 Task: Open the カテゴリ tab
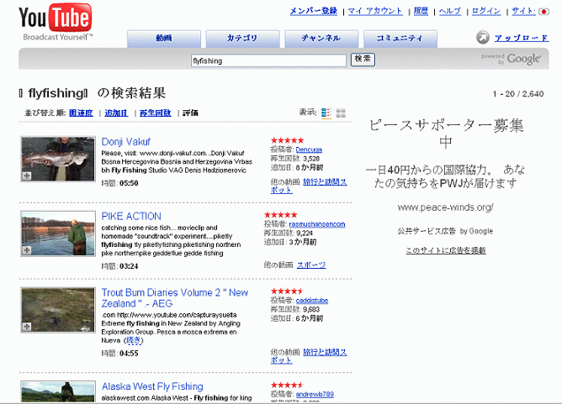242,39
